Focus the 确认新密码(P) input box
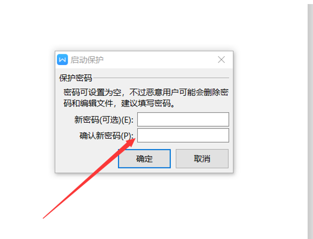The image size is (313, 239). click(183, 135)
